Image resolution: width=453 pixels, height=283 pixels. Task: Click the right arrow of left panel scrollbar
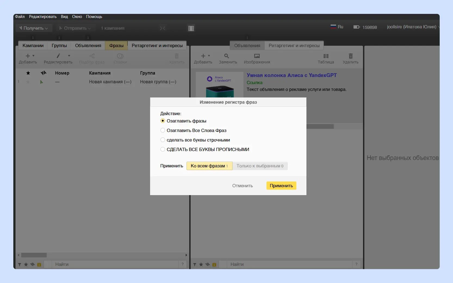tap(186, 255)
